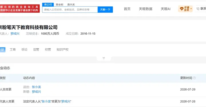The height and width of the screenshot is (108, 206).
Task: Click the phone contact icon
Action: 198,9
